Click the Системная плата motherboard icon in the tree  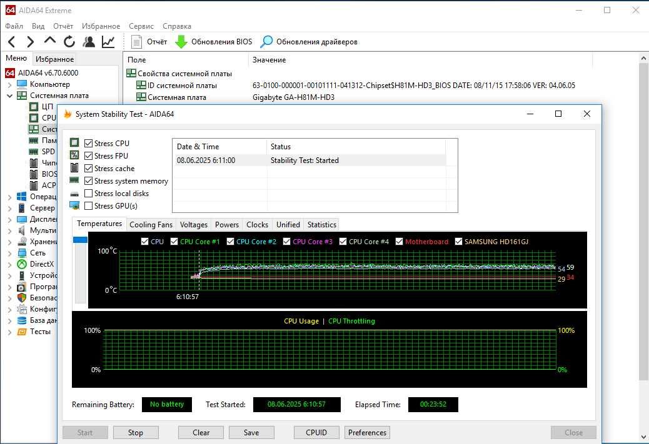tap(21, 96)
